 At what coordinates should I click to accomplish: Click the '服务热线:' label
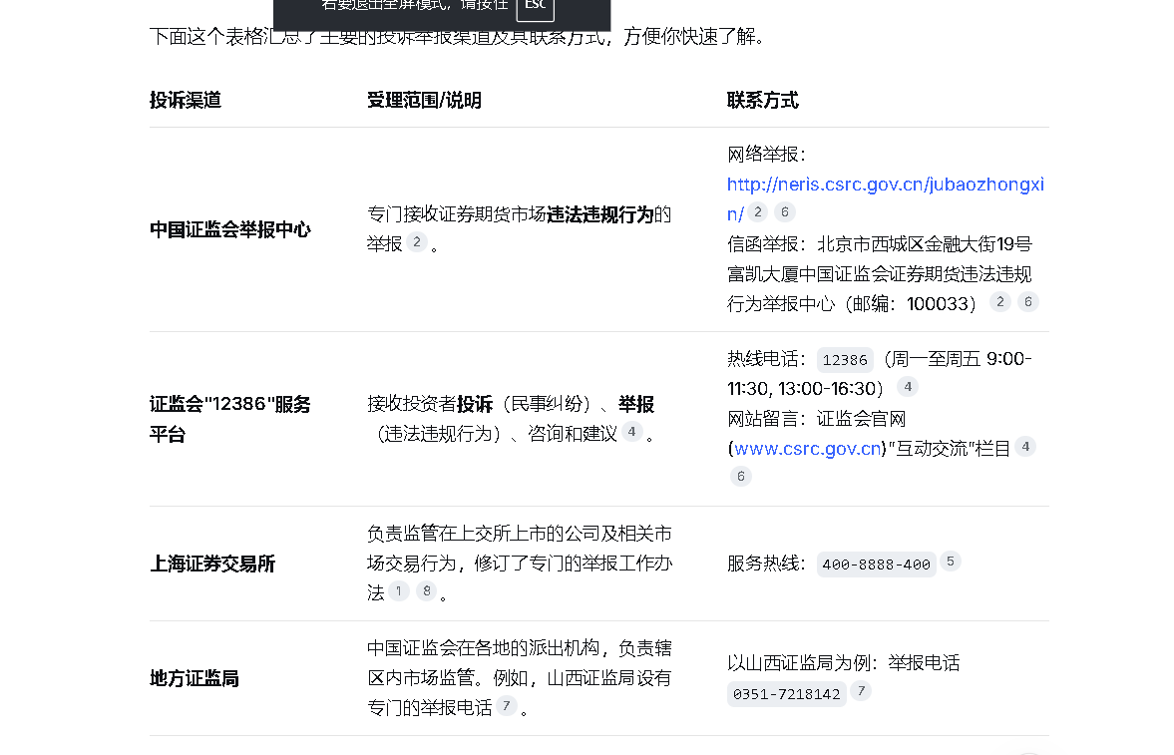[x=767, y=564]
